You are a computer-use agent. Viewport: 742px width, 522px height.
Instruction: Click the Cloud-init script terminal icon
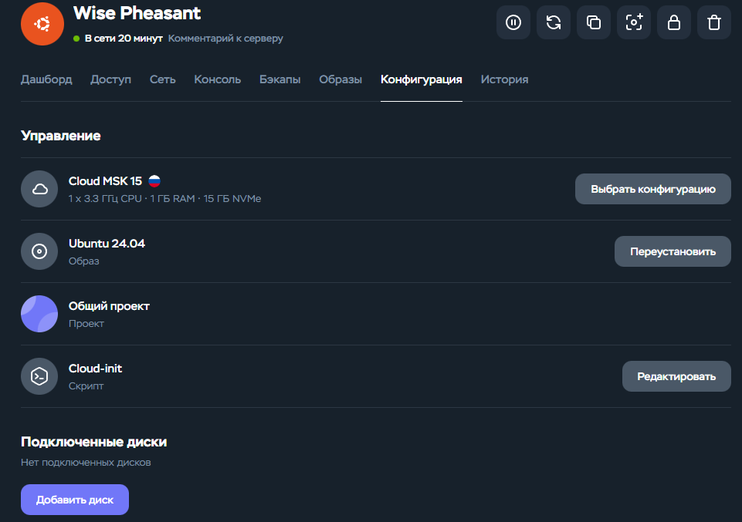(39, 376)
